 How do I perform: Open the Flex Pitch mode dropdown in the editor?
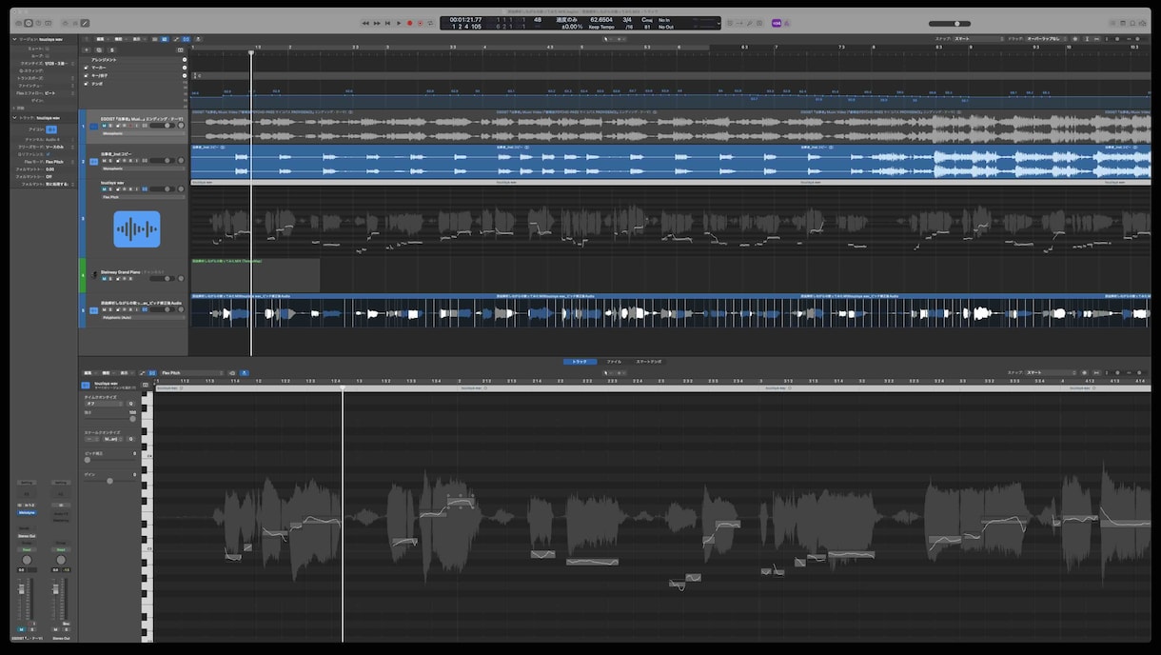tap(190, 373)
